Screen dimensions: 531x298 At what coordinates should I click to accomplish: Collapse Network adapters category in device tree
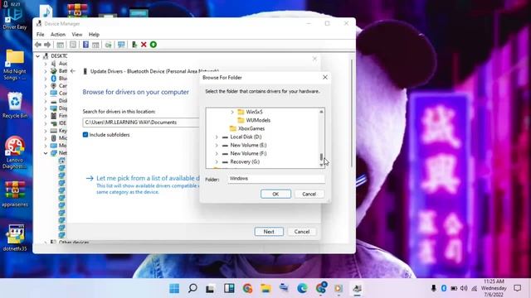pyautogui.click(x=46, y=153)
